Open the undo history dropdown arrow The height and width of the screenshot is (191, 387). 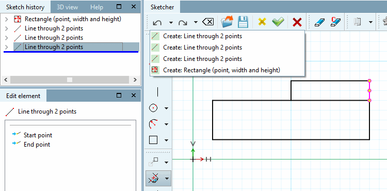pyautogui.click(x=171, y=23)
